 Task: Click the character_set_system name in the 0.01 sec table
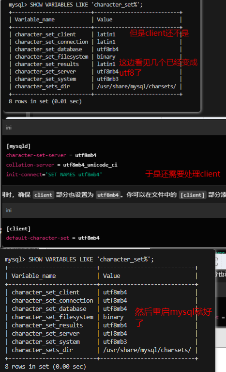(45, 79)
